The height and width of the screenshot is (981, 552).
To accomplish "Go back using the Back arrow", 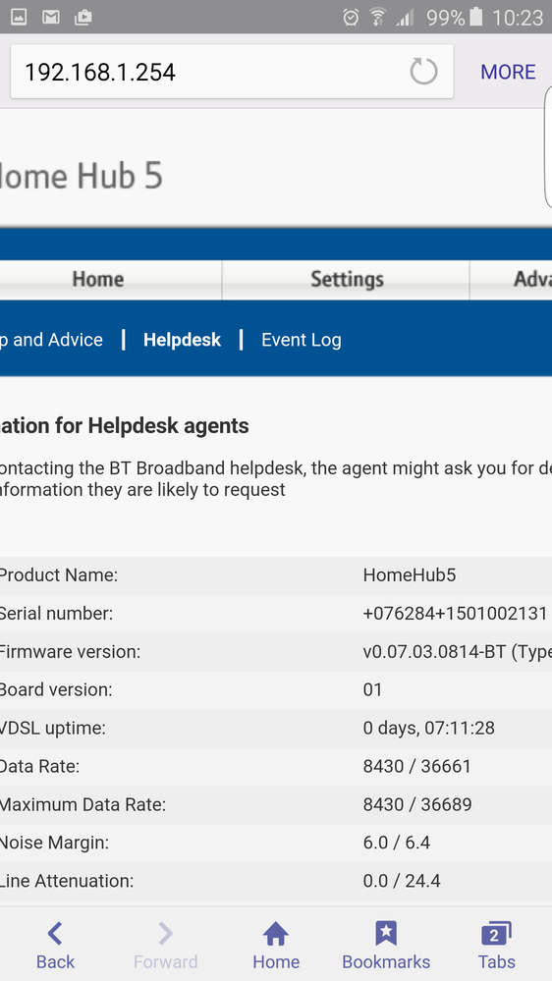I will [55, 934].
